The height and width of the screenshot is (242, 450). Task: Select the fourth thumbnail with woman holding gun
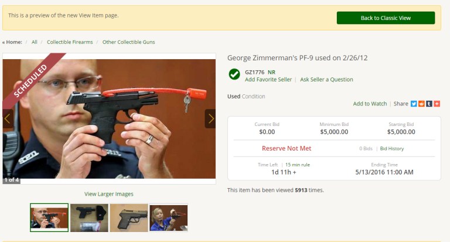[x=169, y=217]
